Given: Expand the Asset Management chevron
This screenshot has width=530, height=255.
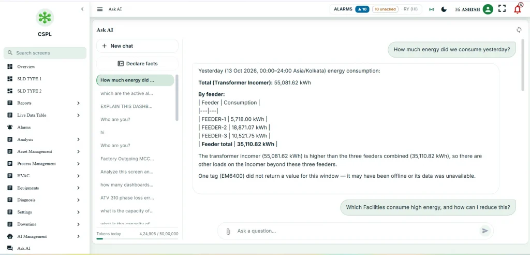Looking at the screenshot, I should [79, 151].
